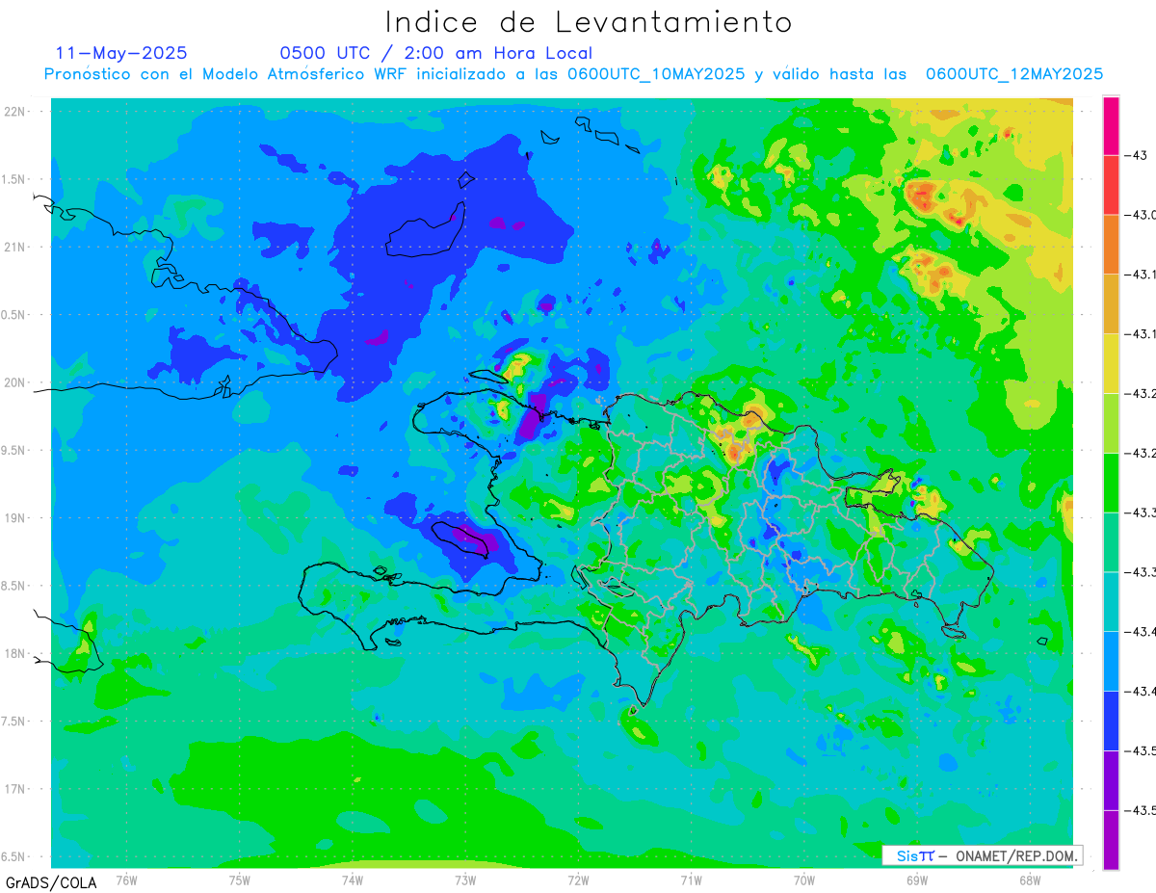Click the topmost '-43' legend value

pyautogui.click(x=1138, y=155)
